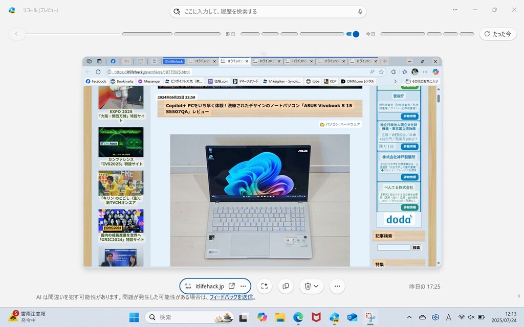This screenshot has width=524, height=327.
Task: Open the Wi-Fi network tray icon
Action: (x=462, y=317)
